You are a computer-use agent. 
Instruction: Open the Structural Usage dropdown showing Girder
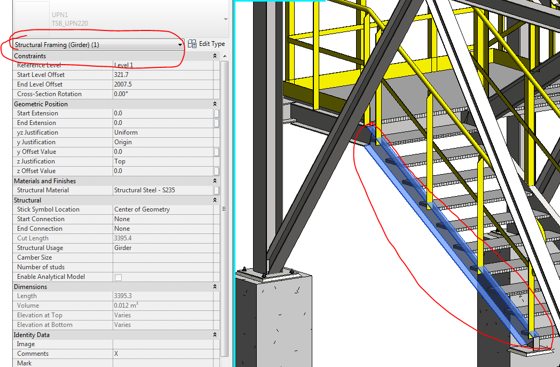tap(160, 247)
